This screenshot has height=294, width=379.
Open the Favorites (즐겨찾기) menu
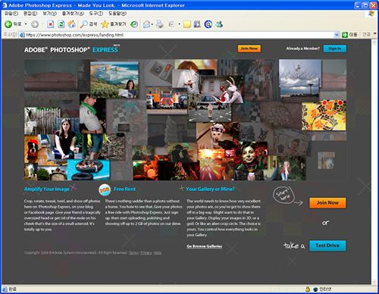[73, 14]
